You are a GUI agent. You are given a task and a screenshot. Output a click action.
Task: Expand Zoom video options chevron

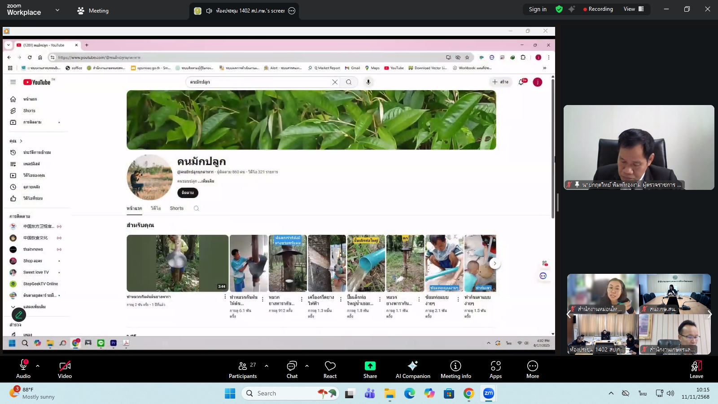[79, 365]
